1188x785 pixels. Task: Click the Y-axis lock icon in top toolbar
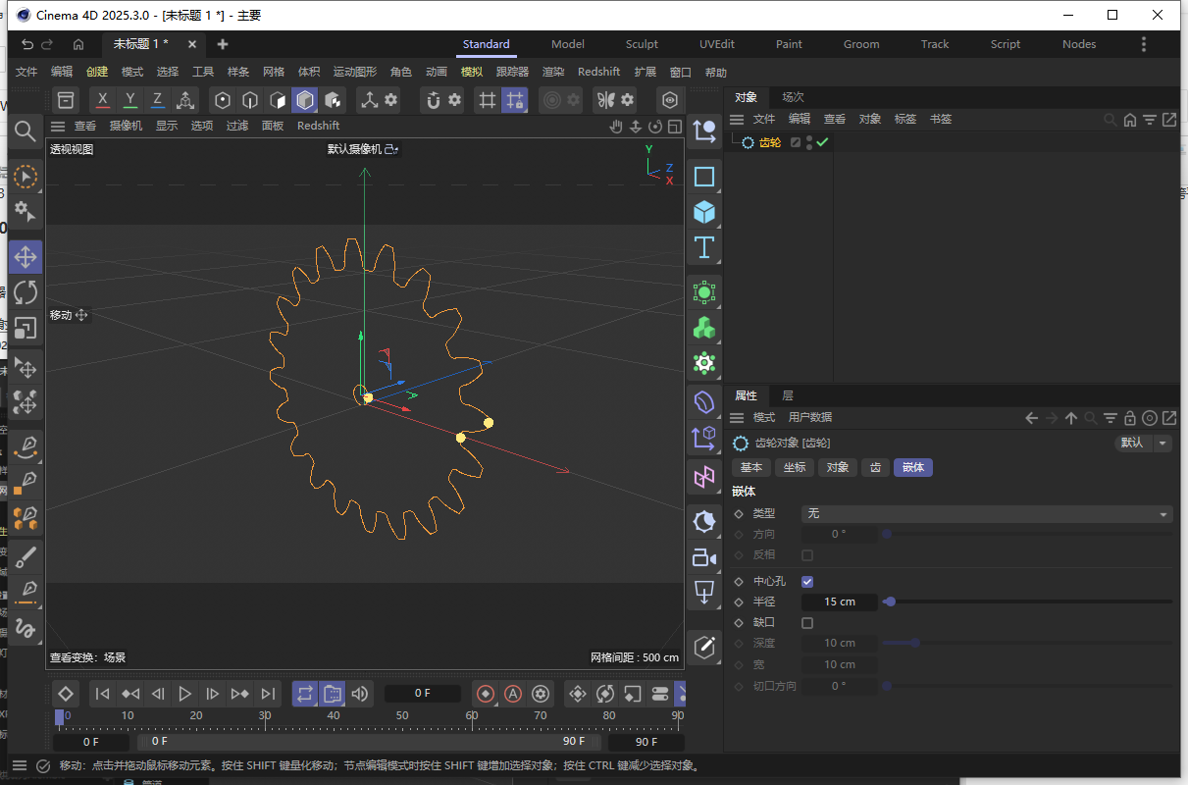click(x=129, y=99)
